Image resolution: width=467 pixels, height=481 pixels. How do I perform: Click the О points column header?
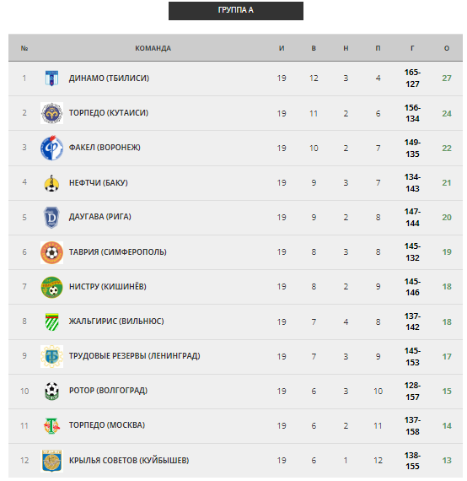(x=447, y=48)
